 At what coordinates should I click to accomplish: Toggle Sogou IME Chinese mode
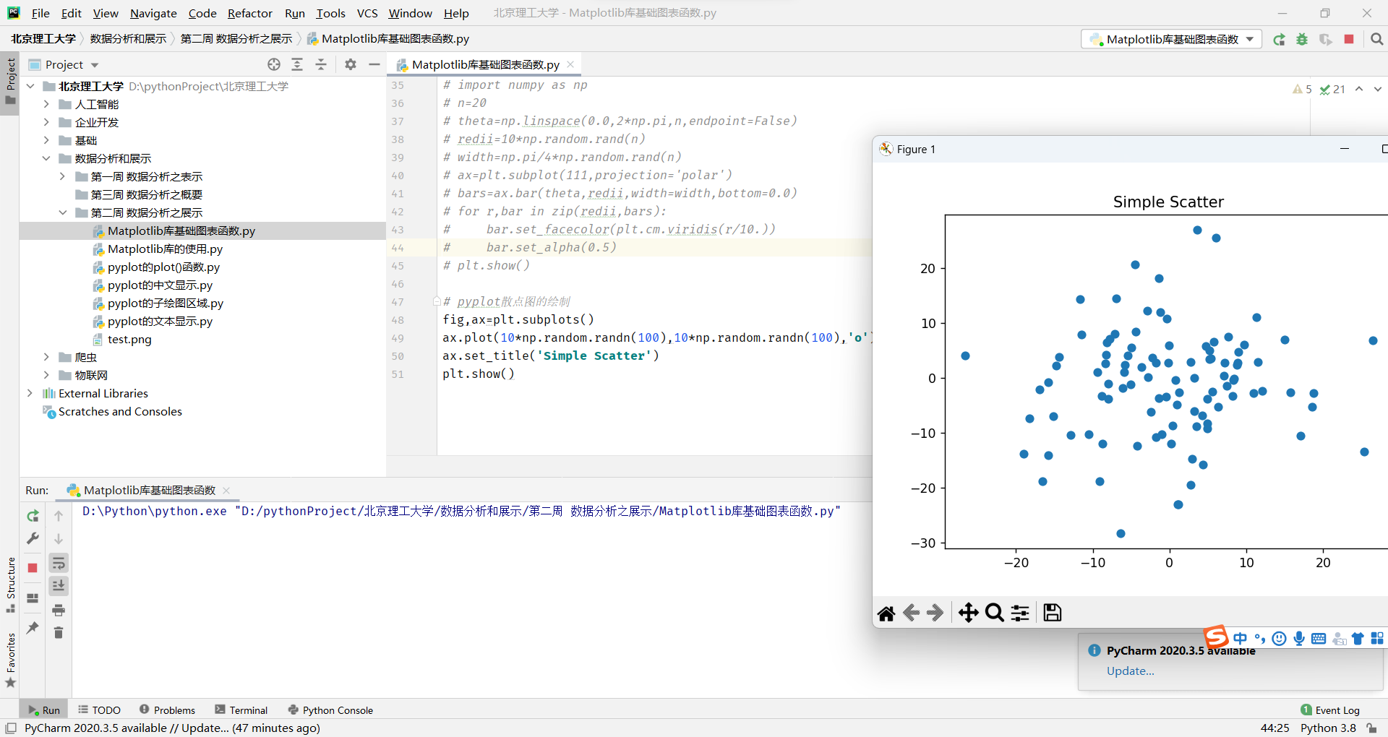tap(1241, 638)
